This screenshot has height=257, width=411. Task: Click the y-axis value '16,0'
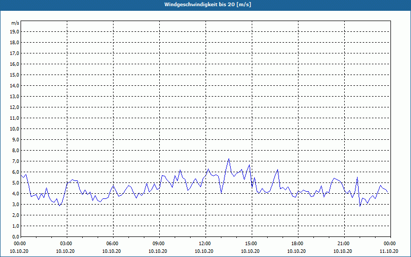click(x=15, y=64)
